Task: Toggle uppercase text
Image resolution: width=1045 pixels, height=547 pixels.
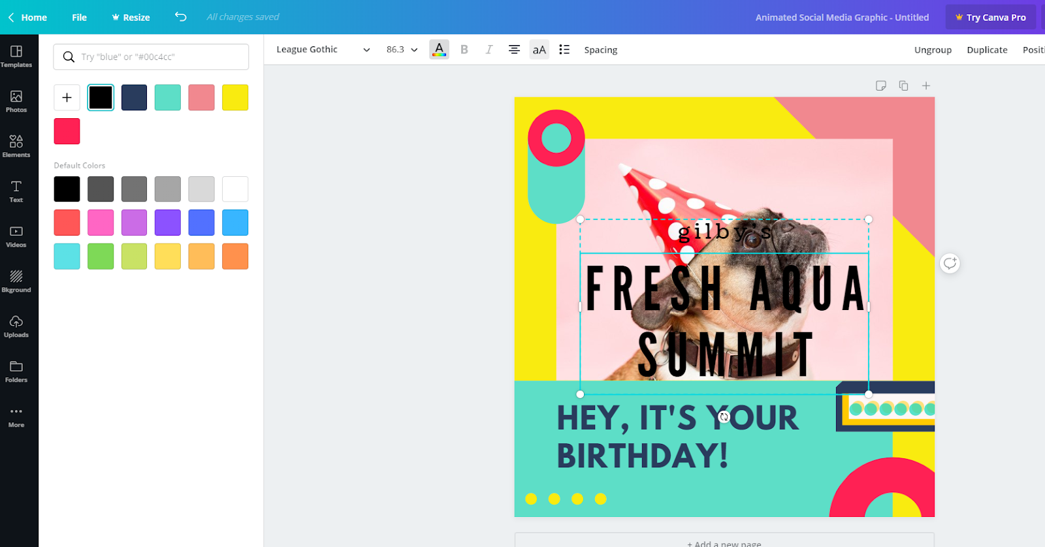Action: pyautogui.click(x=539, y=50)
